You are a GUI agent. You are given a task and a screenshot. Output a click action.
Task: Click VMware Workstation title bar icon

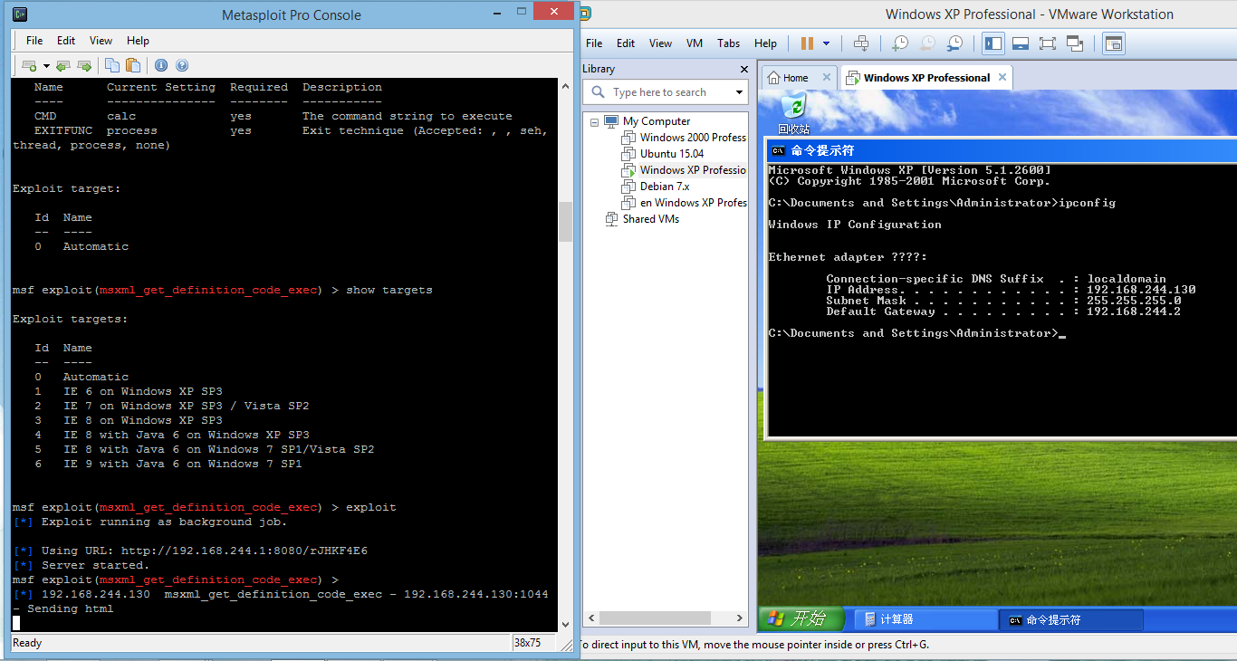pos(586,14)
